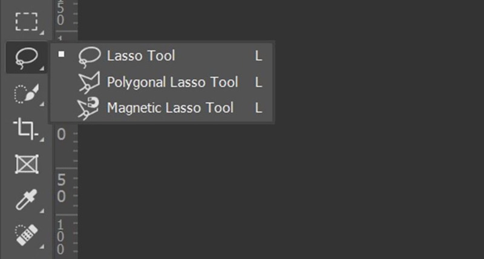Viewport: 484px width, 259px height.
Task: Select the Quick Selection brush tool
Action: (x=27, y=94)
